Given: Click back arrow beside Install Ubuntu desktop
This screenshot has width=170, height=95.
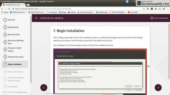Looking at the screenshot, I should [36, 18].
